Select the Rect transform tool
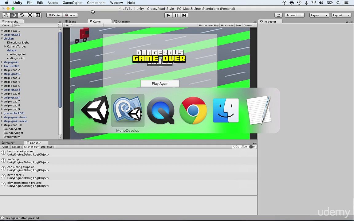 tap(38, 15)
